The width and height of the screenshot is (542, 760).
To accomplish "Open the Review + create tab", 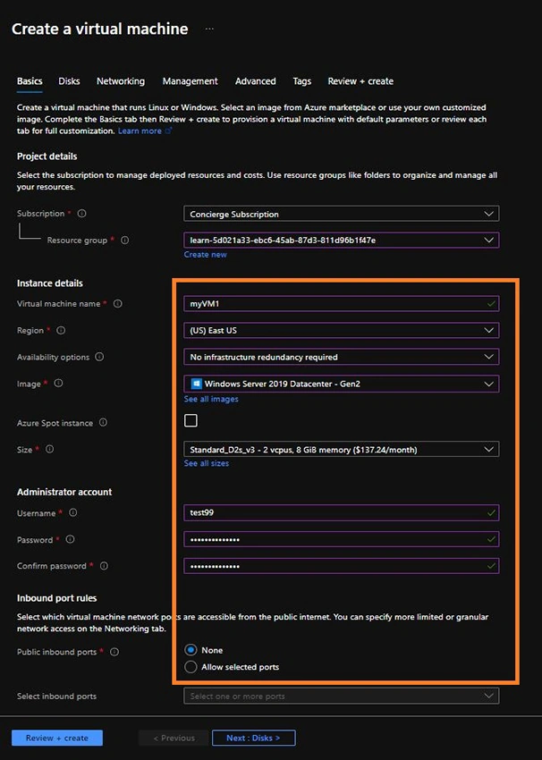I will (360, 81).
